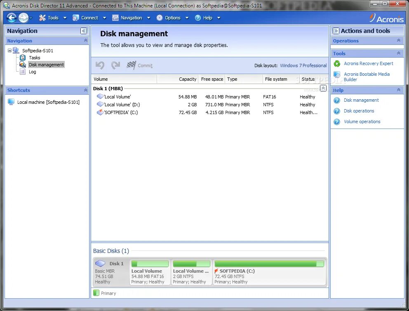The image size is (409, 311).
Task: Open Disk operations help link
Action: (359, 111)
